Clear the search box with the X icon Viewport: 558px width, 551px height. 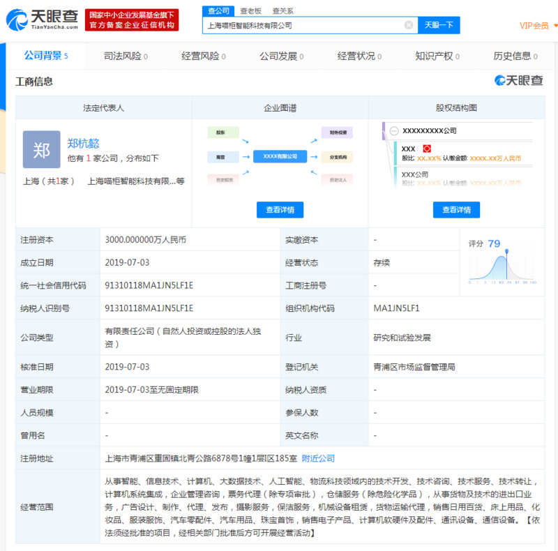click(409, 25)
